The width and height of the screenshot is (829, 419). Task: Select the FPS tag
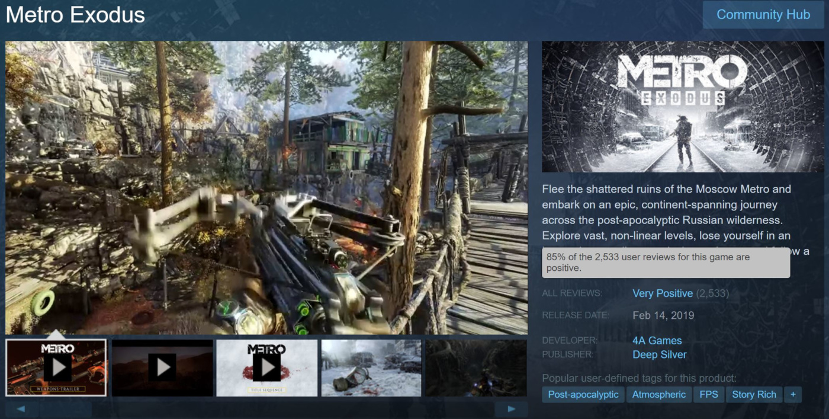(x=709, y=395)
